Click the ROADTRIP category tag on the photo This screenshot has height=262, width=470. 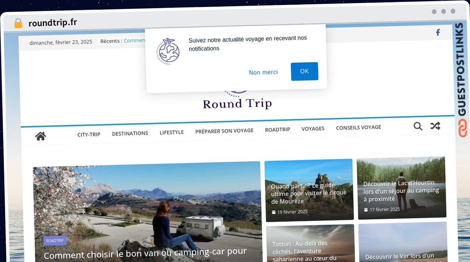[x=55, y=240]
